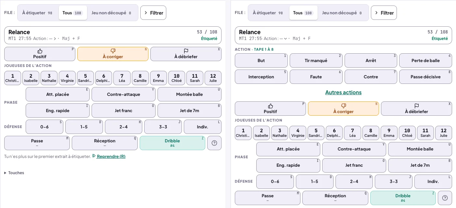456x208 pixels.
Task: Collapse the Action chevron in the right Relance header
Action: (285, 39)
